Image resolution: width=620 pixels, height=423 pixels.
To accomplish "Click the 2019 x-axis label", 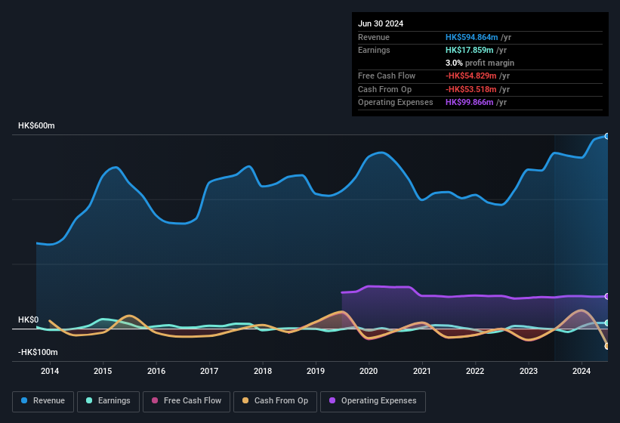I will coord(316,371).
